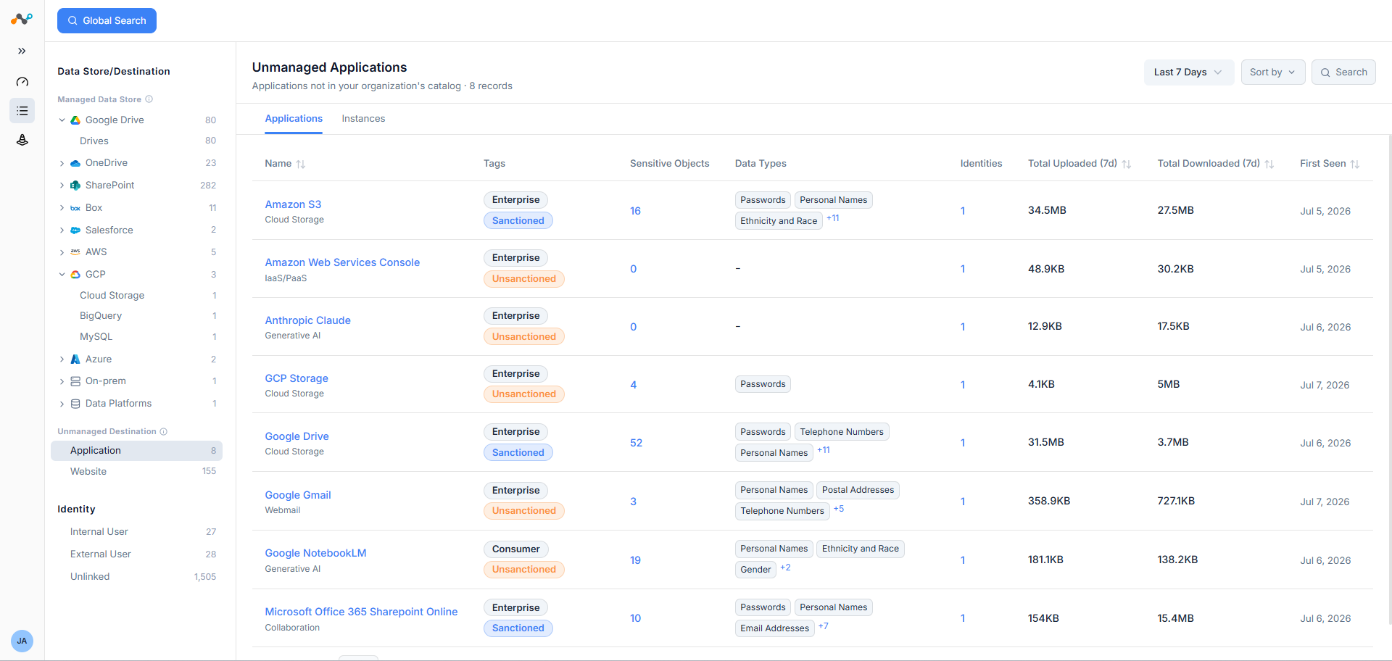1392x661 pixels.
Task: Click the OneDrive cloud icon
Action: pos(75,163)
